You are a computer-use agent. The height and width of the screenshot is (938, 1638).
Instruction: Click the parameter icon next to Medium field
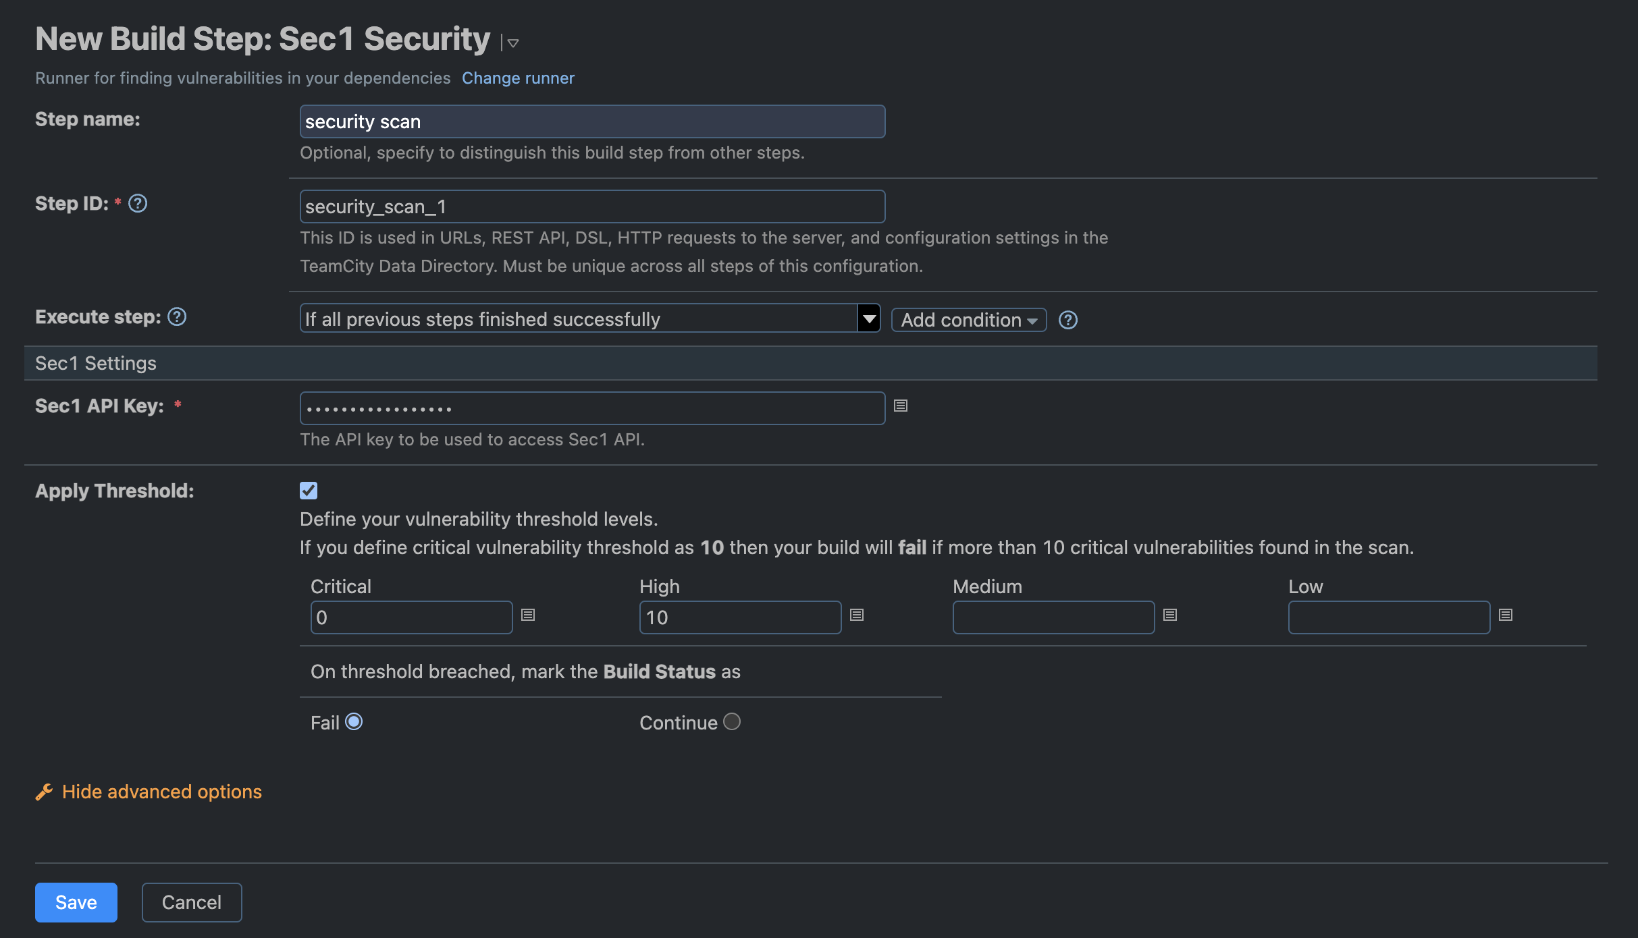pos(1170,615)
